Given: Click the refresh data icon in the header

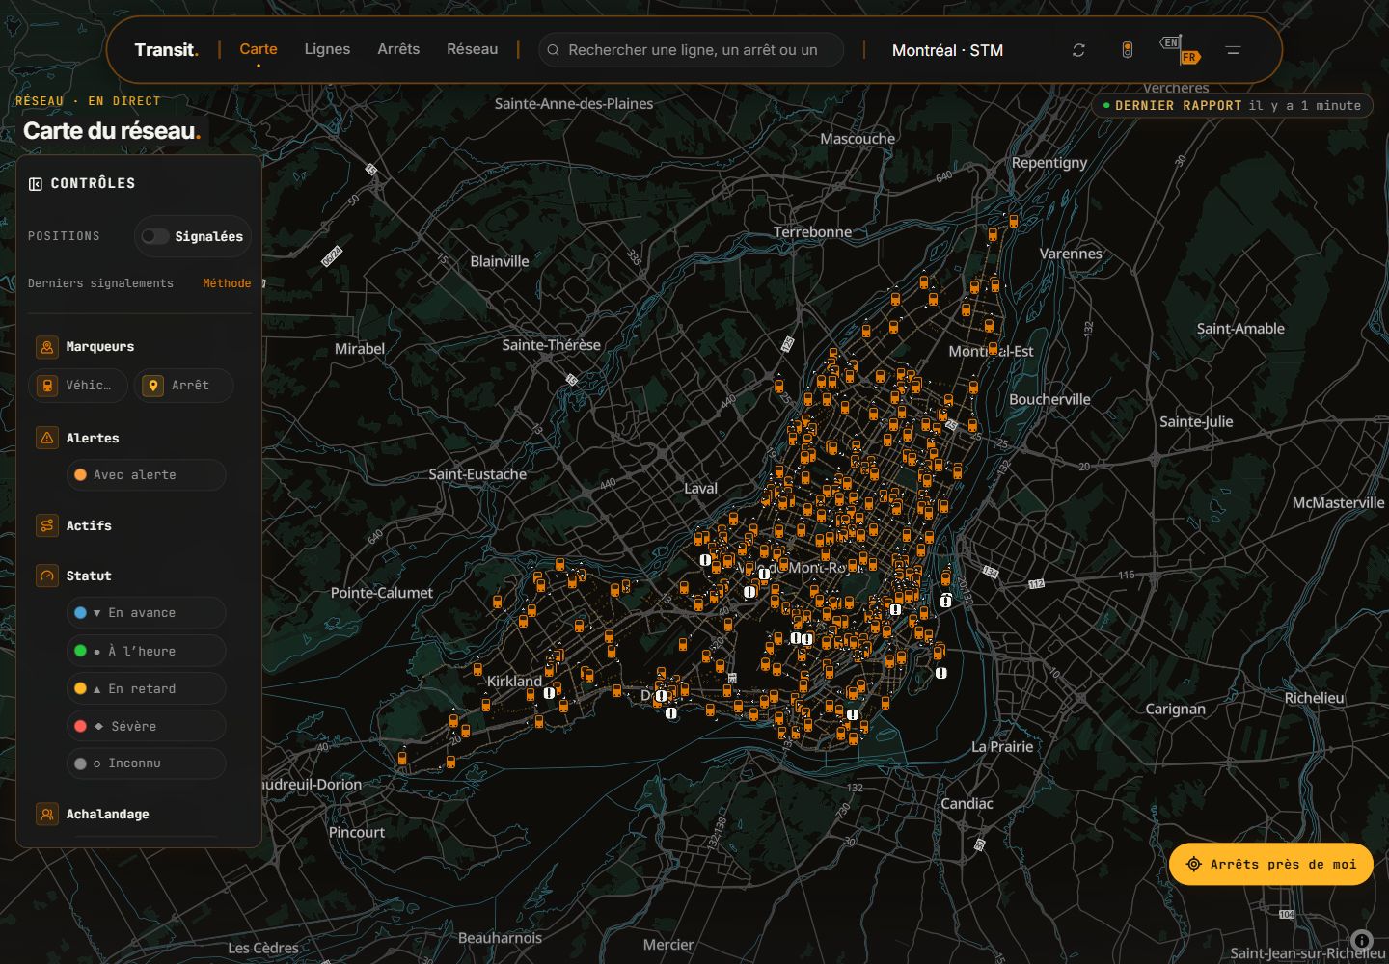Looking at the screenshot, I should pyautogui.click(x=1078, y=50).
